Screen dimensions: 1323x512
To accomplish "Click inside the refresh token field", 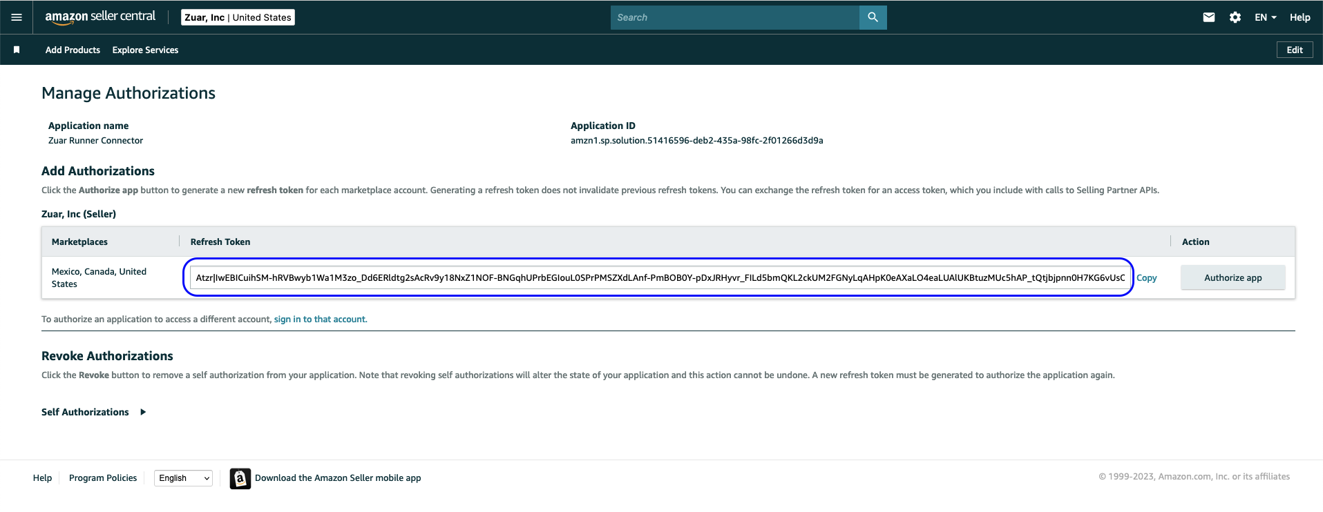I will pos(660,277).
